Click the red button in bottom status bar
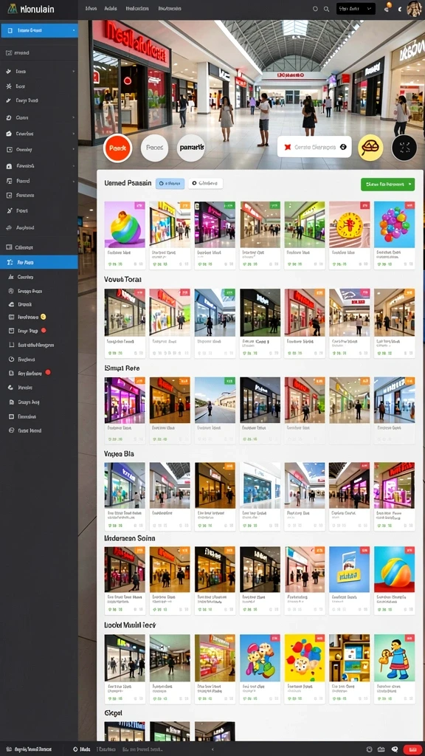The image size is (425, 756). pyautogui.click(x=412, y=749)
